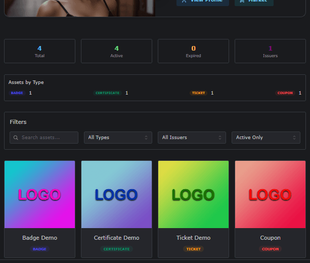Viewport: 310px width, 263px height.
Task: Click COUPON label on Coupon card
Action: 270,249
